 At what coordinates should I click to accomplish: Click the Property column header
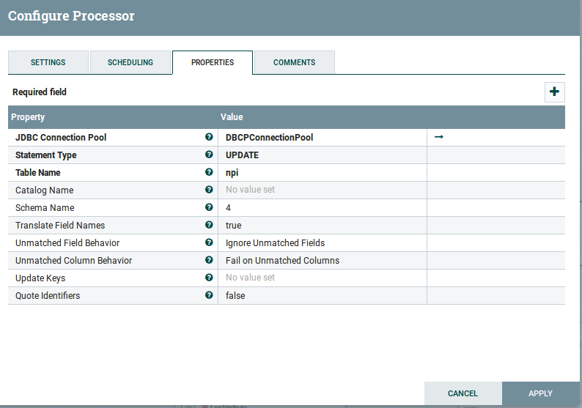[28, 117]
